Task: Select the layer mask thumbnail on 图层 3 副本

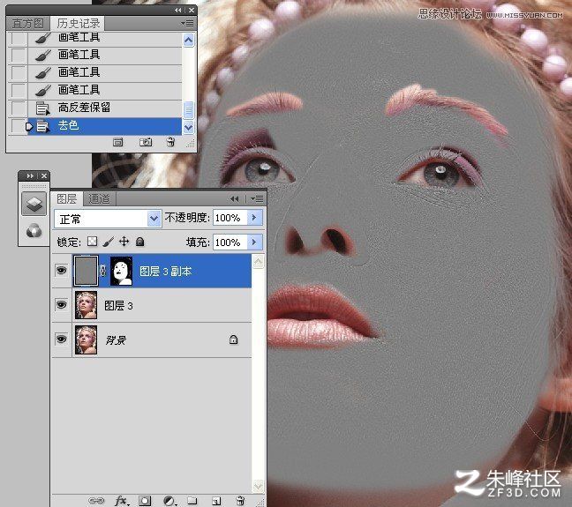Action: [122, 271]
